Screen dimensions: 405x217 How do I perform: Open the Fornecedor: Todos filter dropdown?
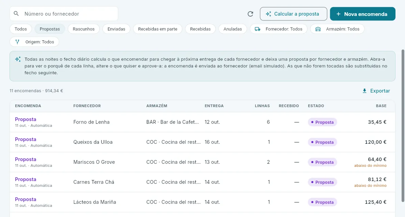coord(279,29)
